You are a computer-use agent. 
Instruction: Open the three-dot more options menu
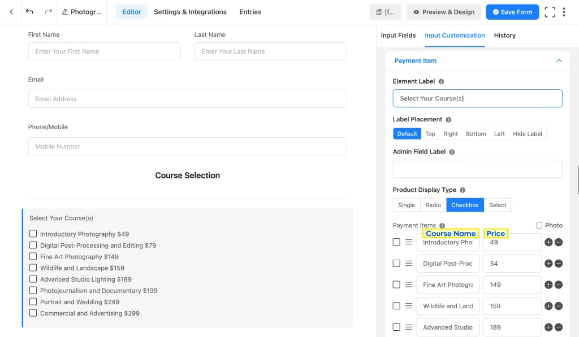click(564, 12)
